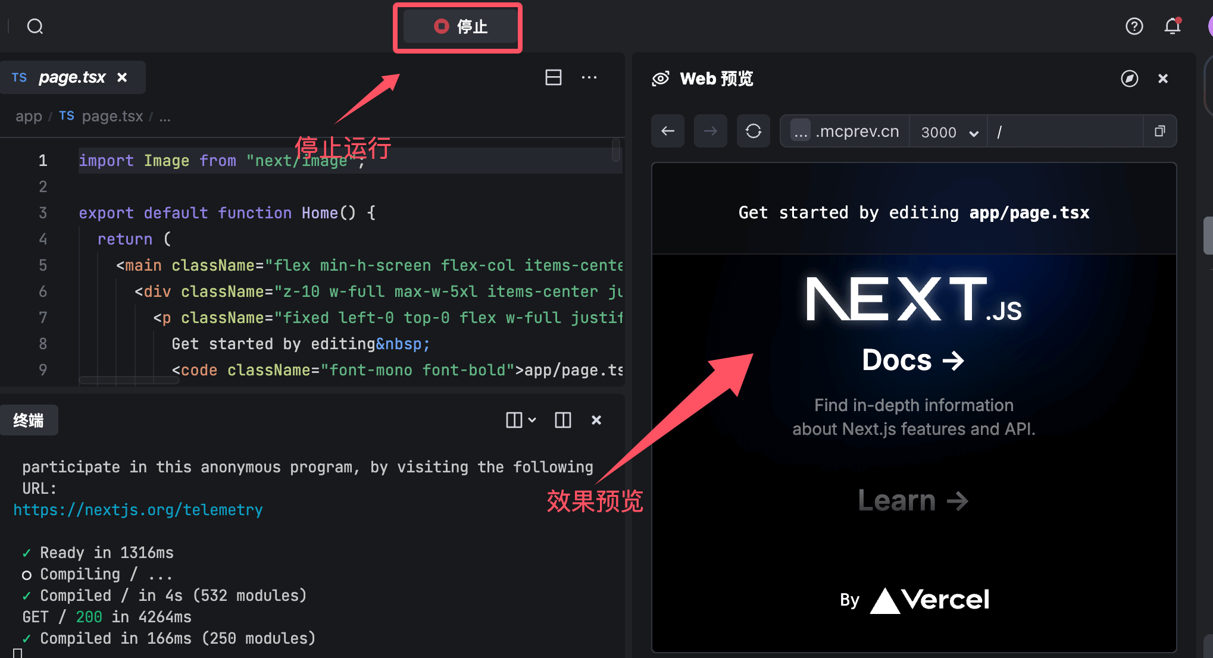Toggle the terminal side panel layout
The height and width of the screenshot is (658, 1213).
tap(563, 420)
